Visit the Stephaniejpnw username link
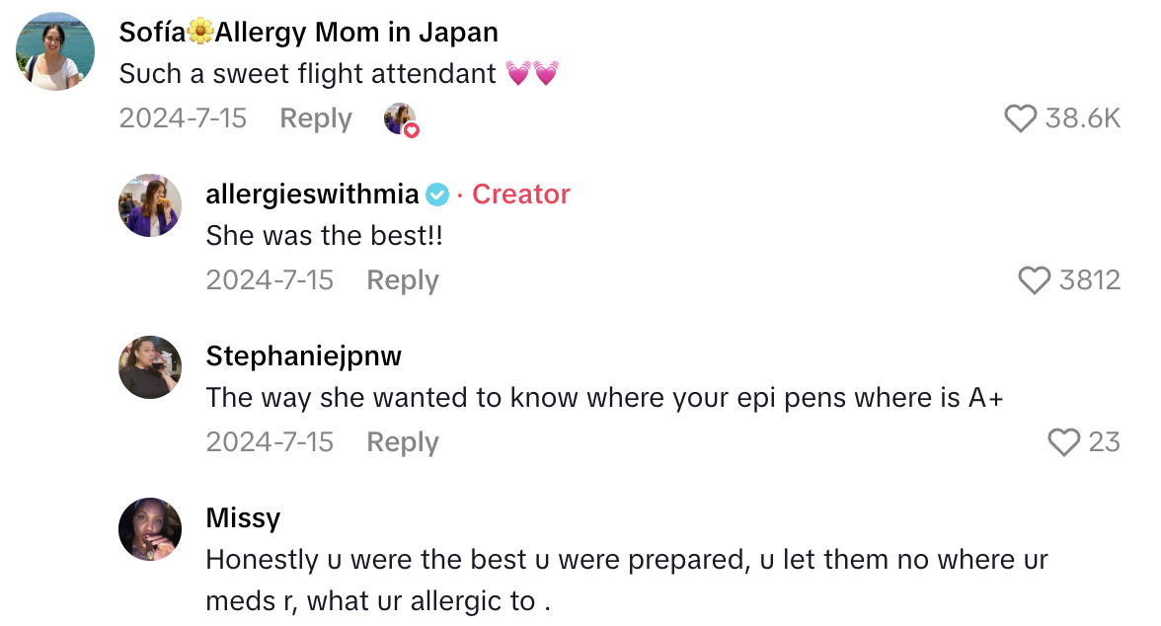Viewport: 1161px width, 626px height. (303, 355)
